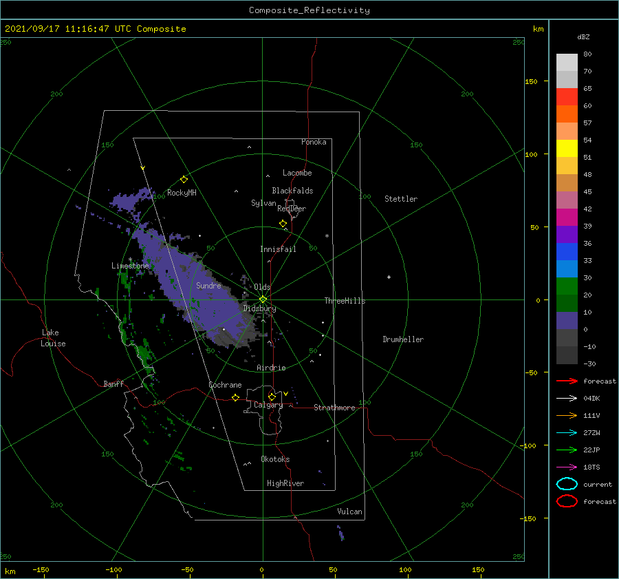Click the Cochrane city label
Viewport: 619px width, 579px height.
[225, 385]
